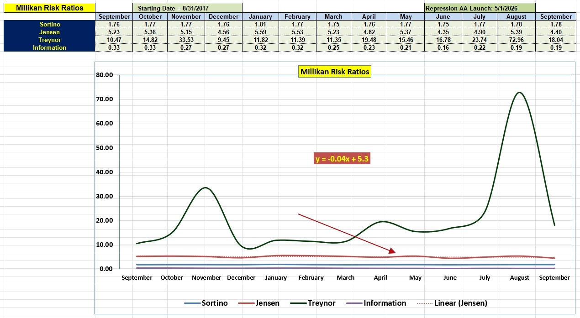Click the Treynor peak at November on chart
The height and width of the screenshot is (318, 580).
tap(206, 188)
